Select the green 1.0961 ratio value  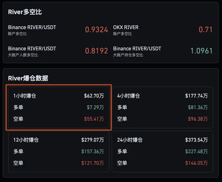click(201, 51)
